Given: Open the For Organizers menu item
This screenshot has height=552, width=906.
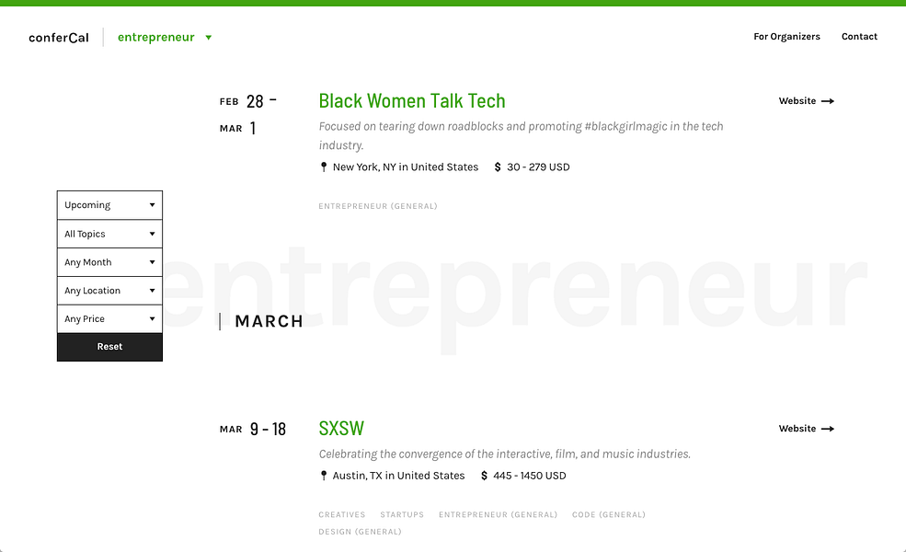Looking at the screenshot, I should tap(786, 37).
